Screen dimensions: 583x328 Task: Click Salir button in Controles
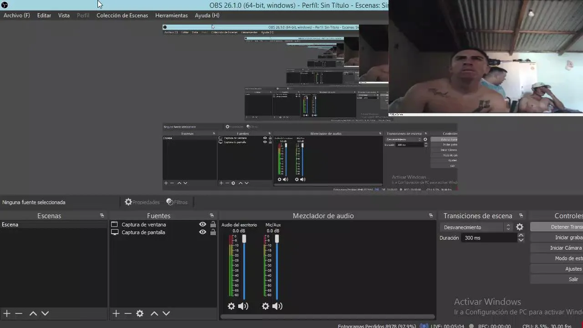tap(557, 279)
